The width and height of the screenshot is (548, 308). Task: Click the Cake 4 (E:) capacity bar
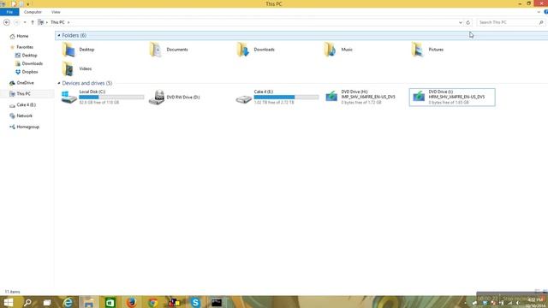286,97
